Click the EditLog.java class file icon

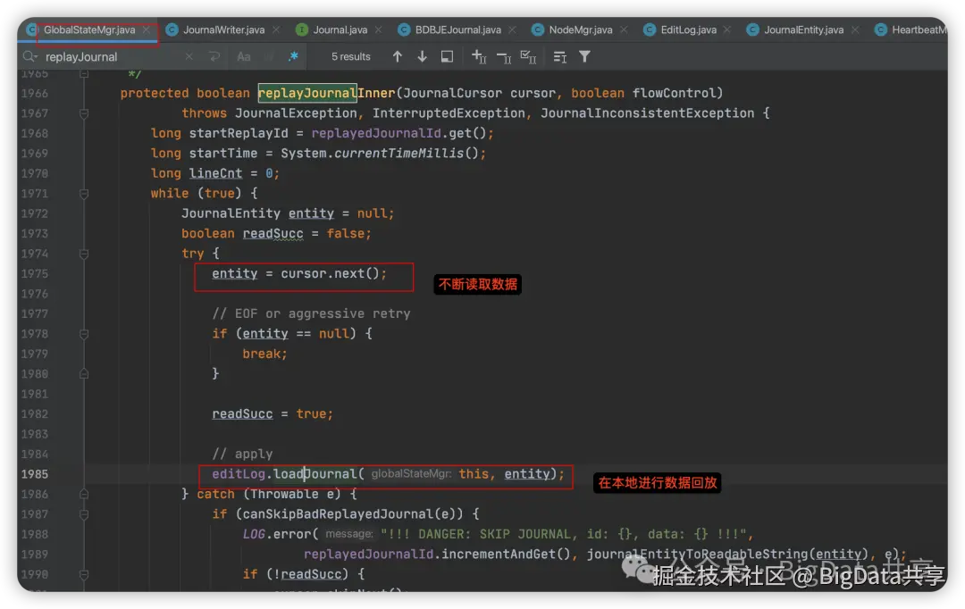click(x=650, y=29)
